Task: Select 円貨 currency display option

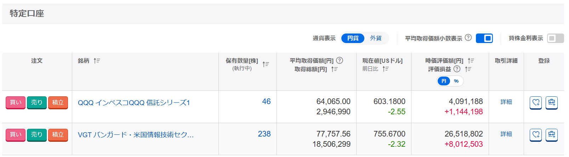Action: pyautogui.click(x=353, y=38)
